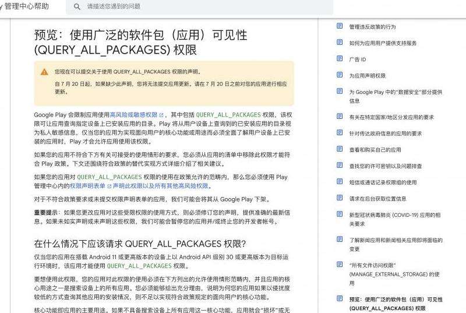Open 有关在特定国家/地区分发应用的要求 article
Image resolution: width=466 pixels, height=313 pixels.
391,117
